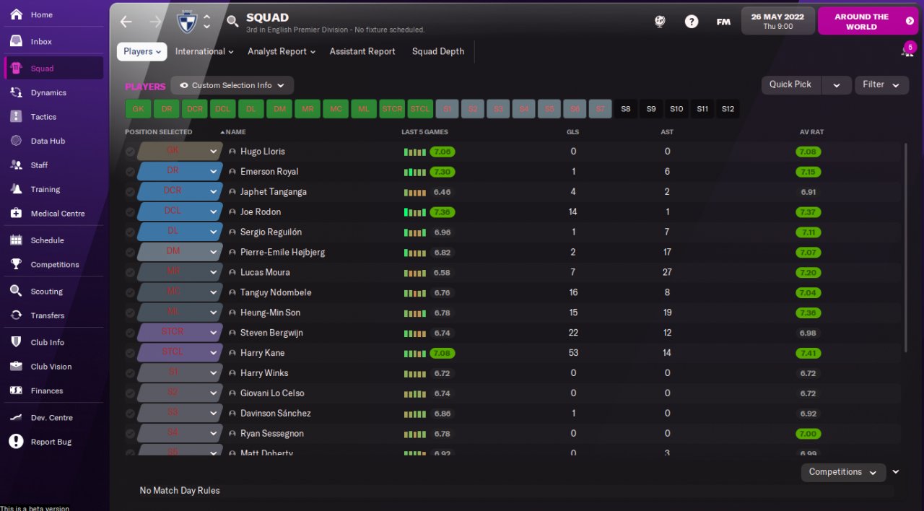Open the search magnifier next to SQUAD
This screenshot has width=924, height=511.
pos(232,22)
